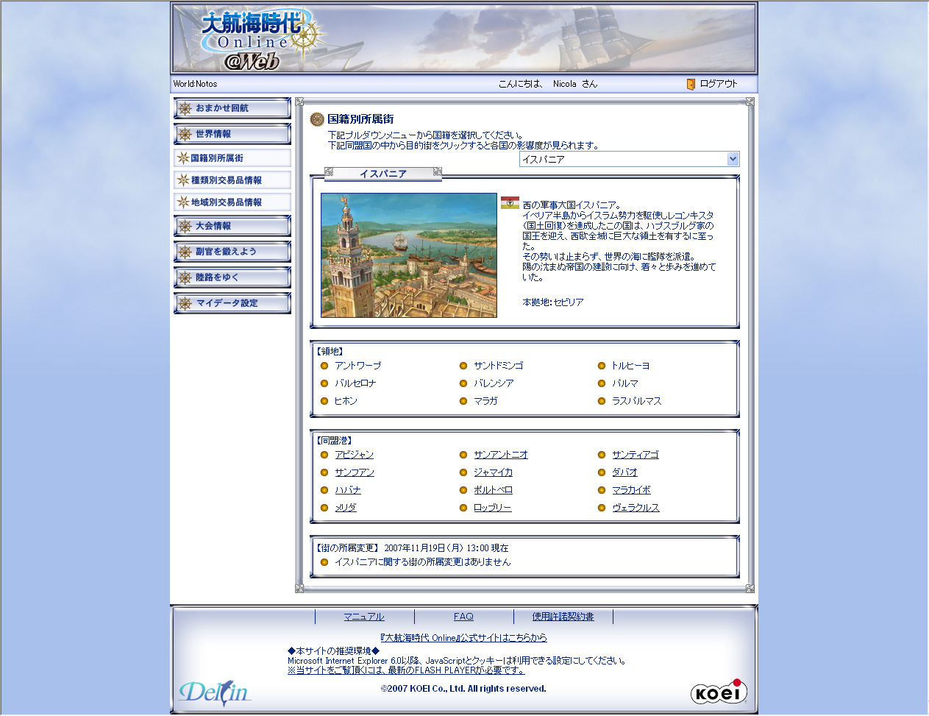Click territory name バレンシア
The width and height of the screenshot is (929, 716).
tap(494, 383)
